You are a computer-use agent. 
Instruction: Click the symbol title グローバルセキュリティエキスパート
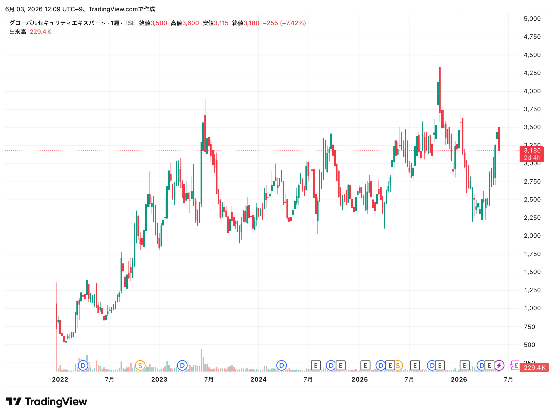(57, 23)
